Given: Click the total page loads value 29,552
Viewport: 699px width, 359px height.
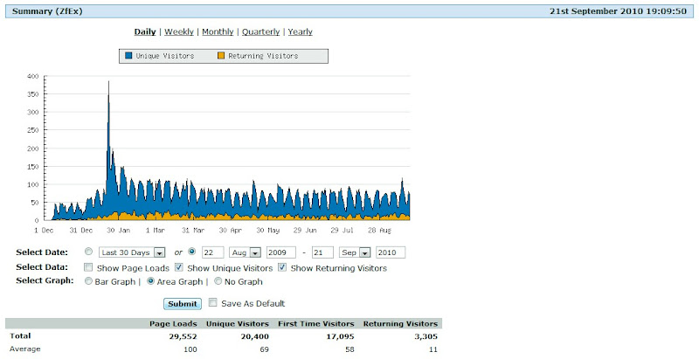Looking at the screenshot, I should 183,336.
